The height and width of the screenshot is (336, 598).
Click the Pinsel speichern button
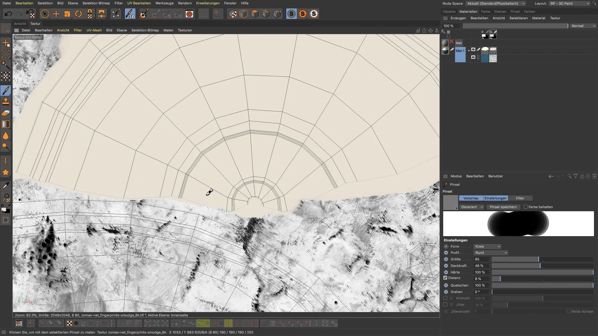503,207
